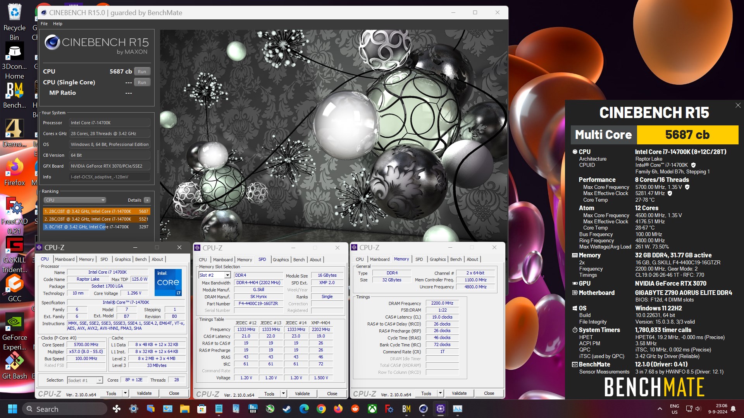Open About tab in middle CPU-Z window
The height and width of the screenshot is (418, 744).
pos(315,260)
